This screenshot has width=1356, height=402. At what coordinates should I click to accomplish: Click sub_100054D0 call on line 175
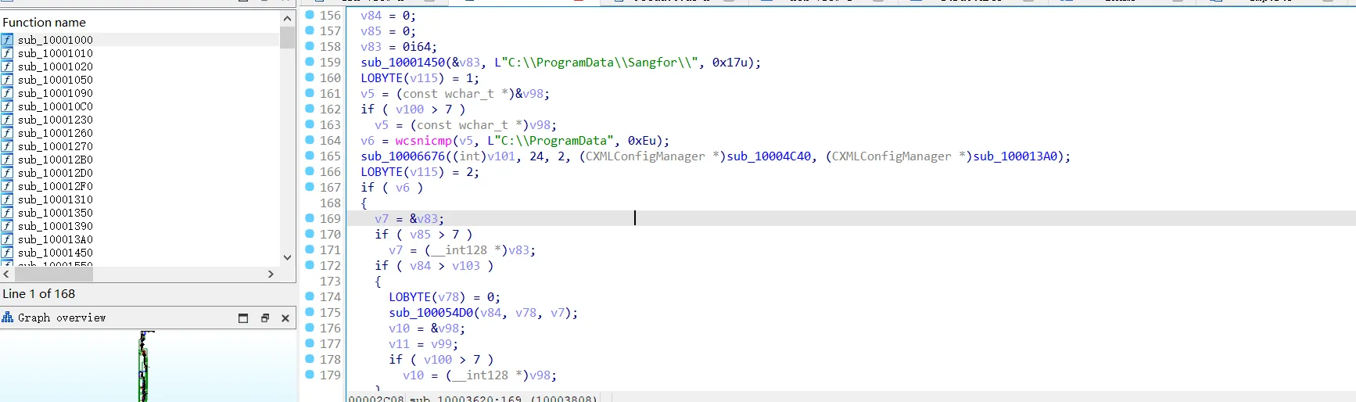point(431,313)
